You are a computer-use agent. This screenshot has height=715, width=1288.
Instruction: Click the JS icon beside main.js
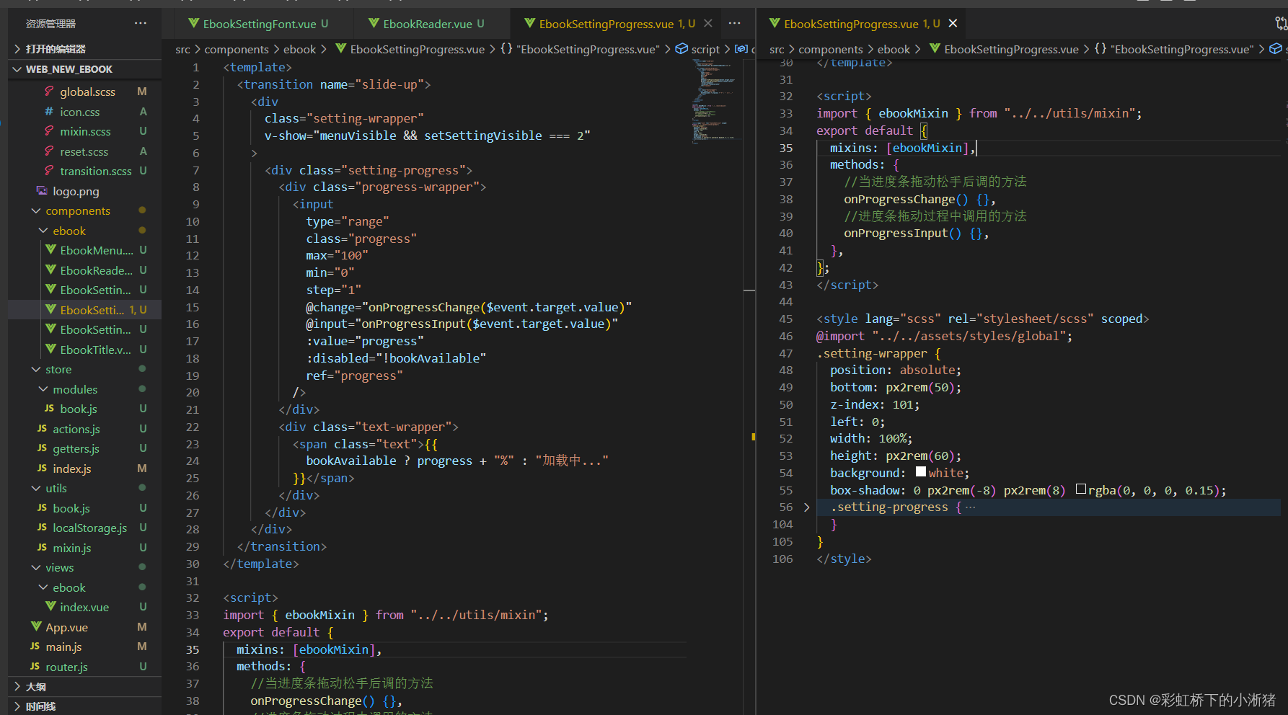click(35, 647)
